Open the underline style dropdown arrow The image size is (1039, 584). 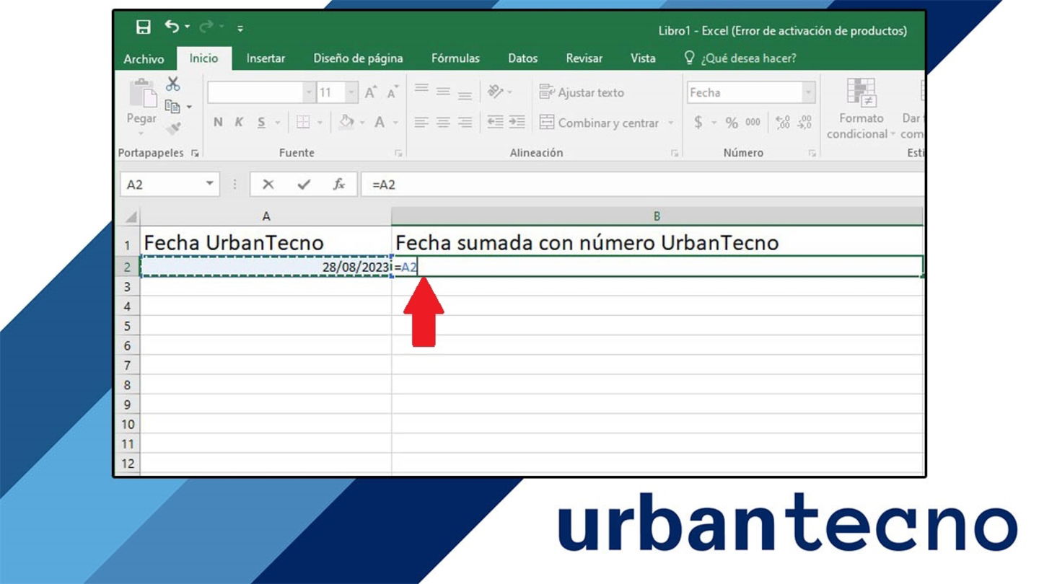tap(276, 123)
